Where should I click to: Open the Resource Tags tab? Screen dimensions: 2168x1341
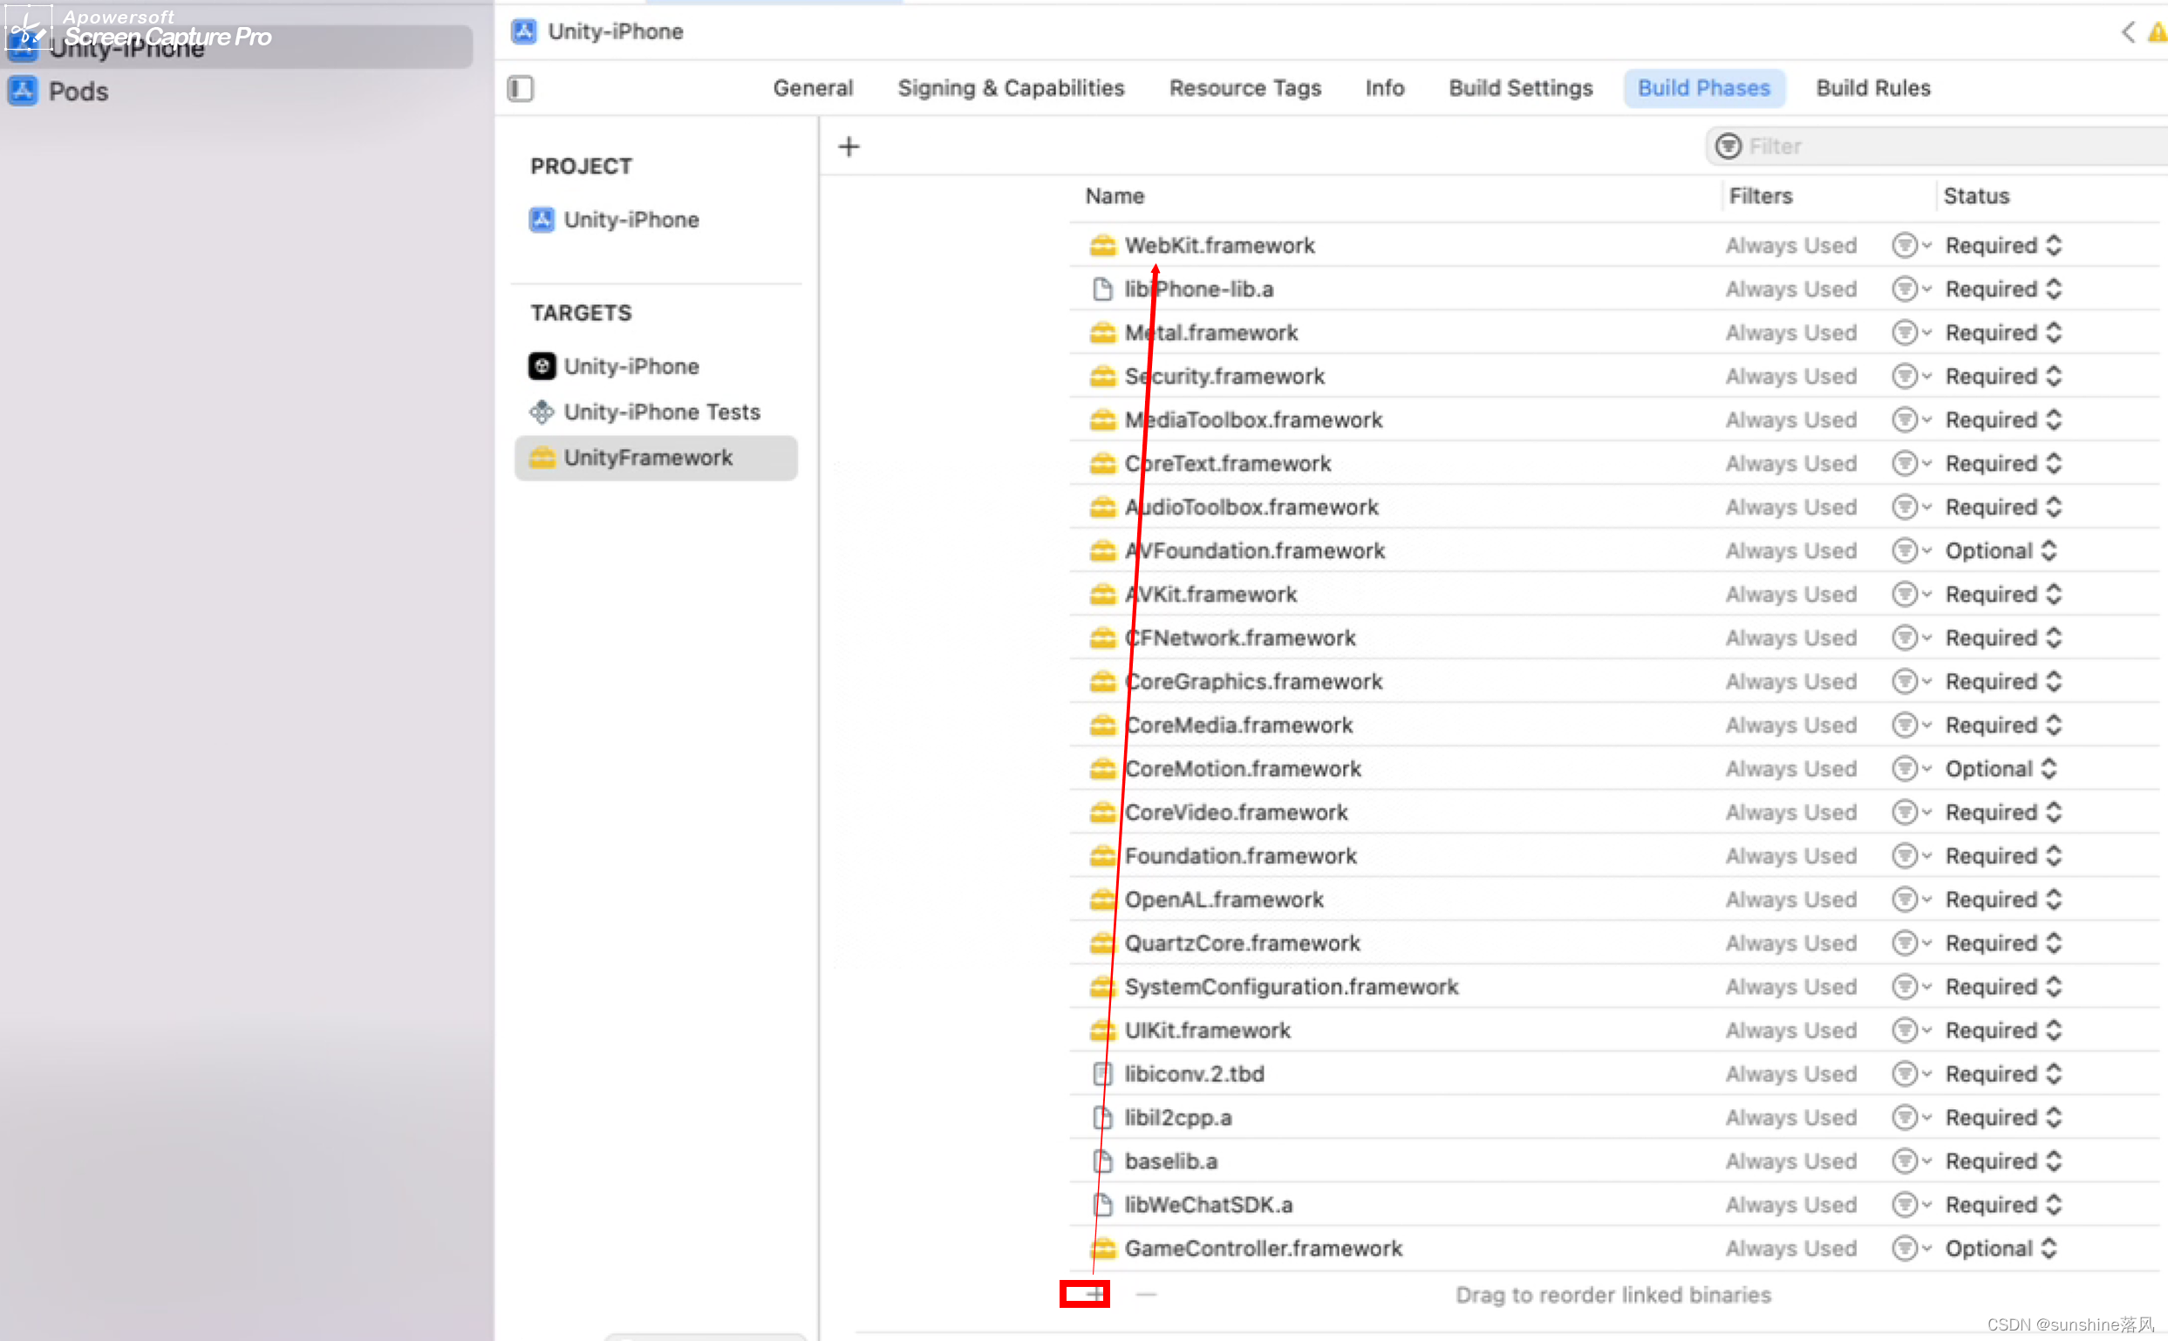click(x=1245, y=88)
